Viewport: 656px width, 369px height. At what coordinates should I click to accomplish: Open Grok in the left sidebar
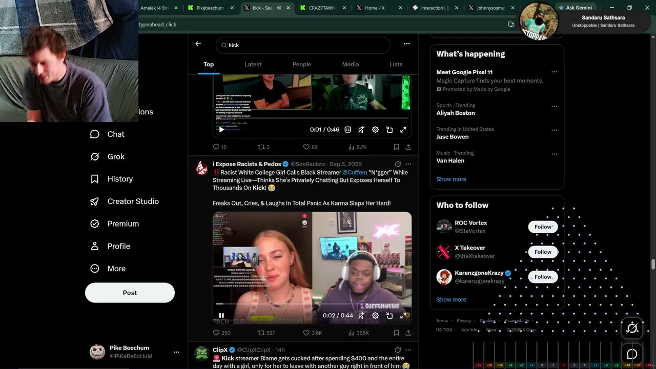(x=107, y=157)
